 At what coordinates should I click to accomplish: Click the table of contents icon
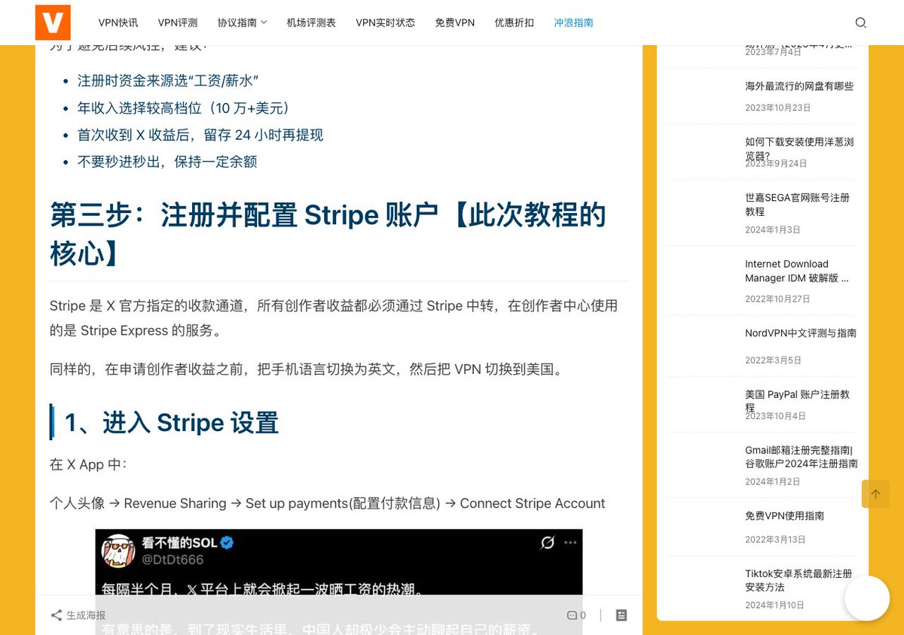[x=621, y=615]
